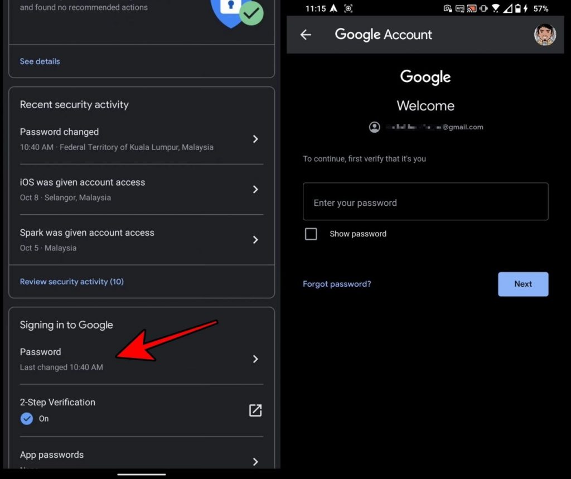Viewport: 571px width, 479px height.
Task: Click the App passwords label
Action: click(x=52, y=454)
